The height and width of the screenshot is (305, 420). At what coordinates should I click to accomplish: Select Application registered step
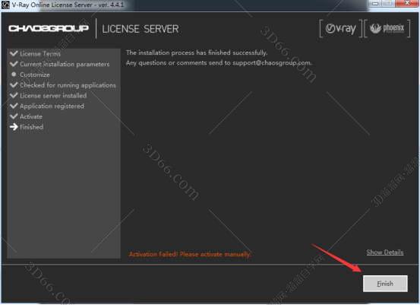[x=52, y=106]
